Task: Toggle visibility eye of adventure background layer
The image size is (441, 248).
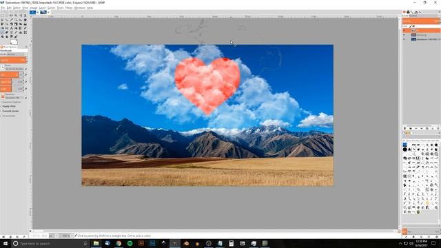Action: tap(404, 39)
